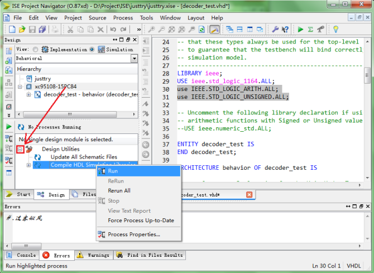Open the Project menu
The height and width of the screenshot is (273, 374).
click(73, 18)
